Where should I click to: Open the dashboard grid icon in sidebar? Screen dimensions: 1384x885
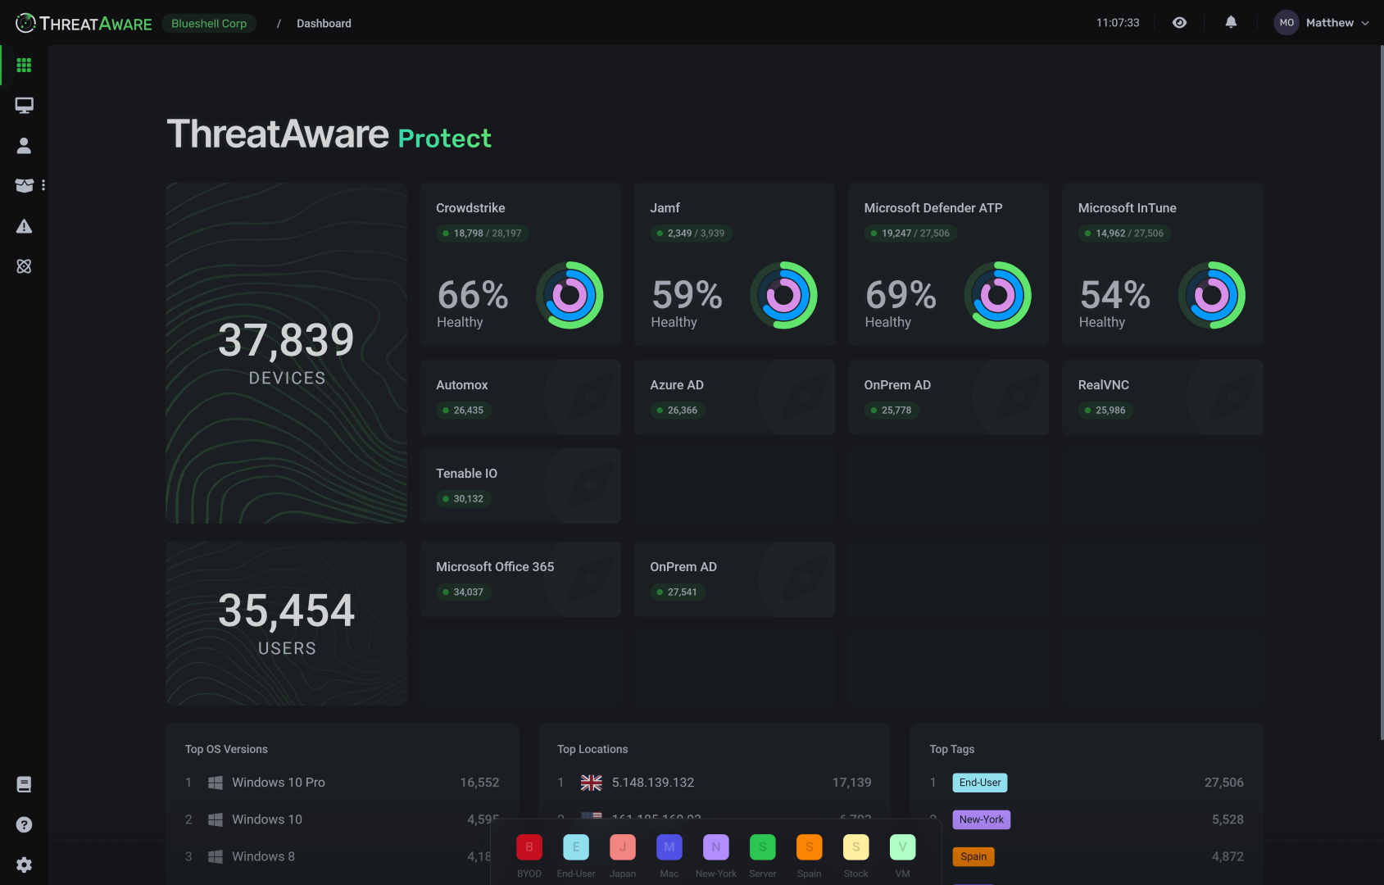(24, 65)
